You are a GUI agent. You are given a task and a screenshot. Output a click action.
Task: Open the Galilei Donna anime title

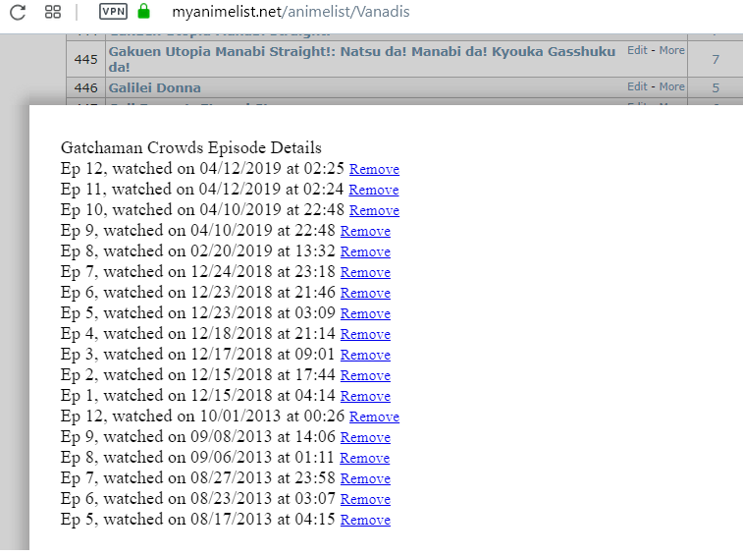tap(154, 87)
